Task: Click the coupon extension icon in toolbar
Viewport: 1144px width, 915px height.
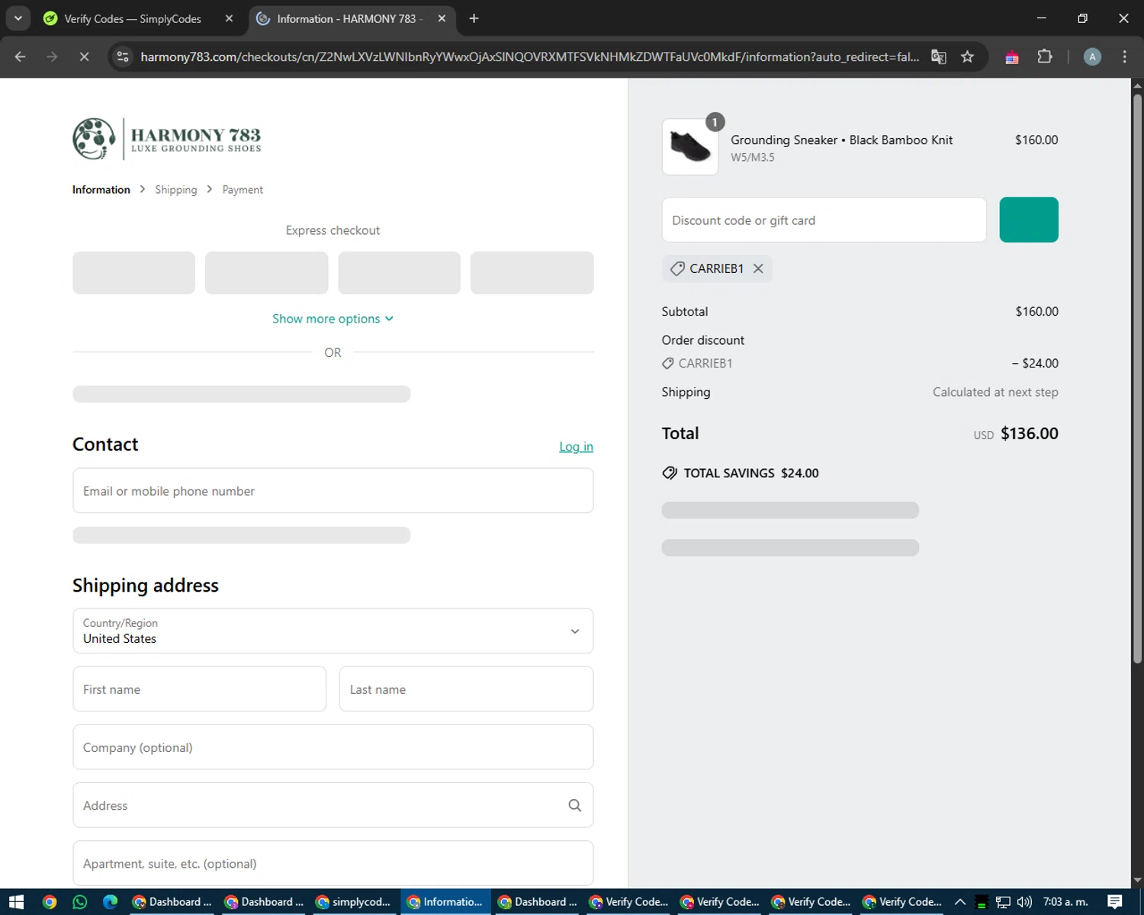Action: point(1012,56)
